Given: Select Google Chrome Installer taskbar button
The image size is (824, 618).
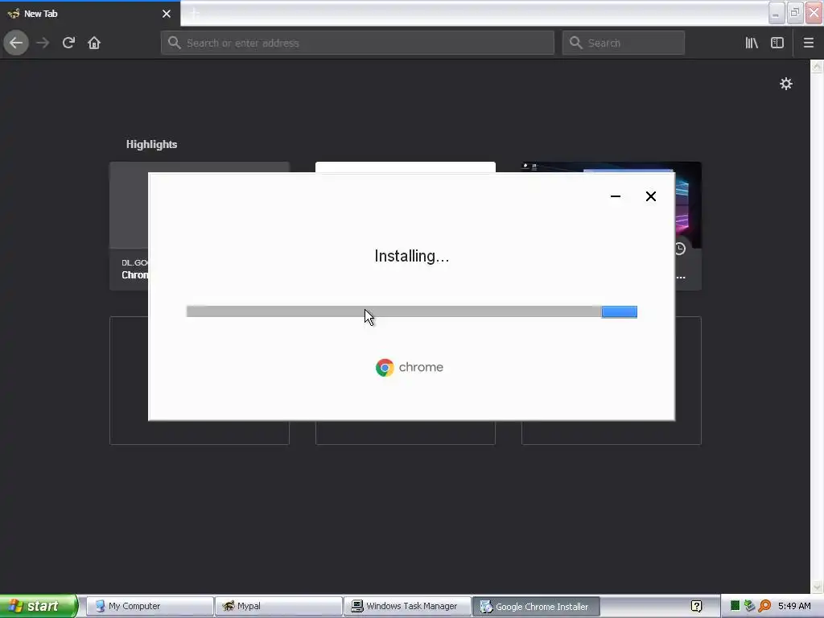Looking at the screenshot, I should (x=536, y=607).
